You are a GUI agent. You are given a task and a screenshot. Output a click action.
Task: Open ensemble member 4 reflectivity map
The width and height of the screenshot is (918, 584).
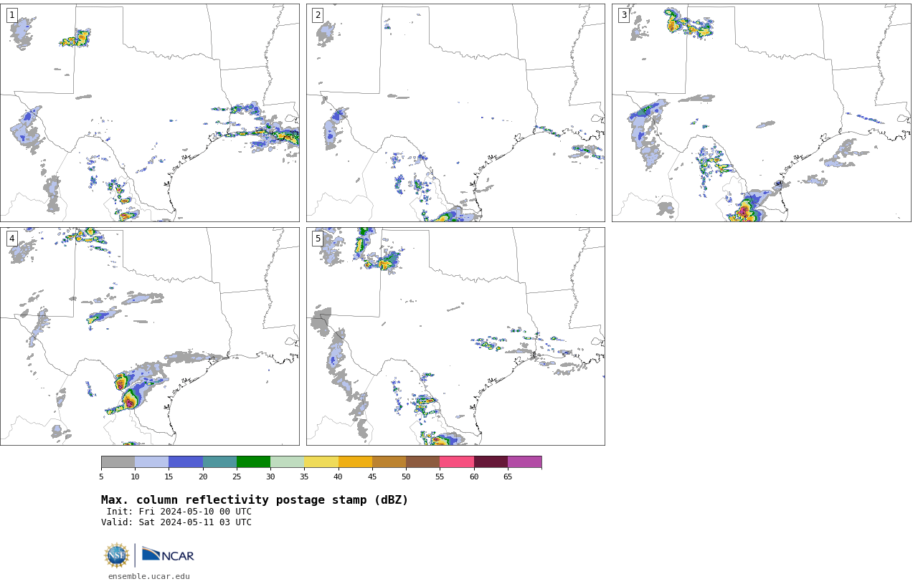click(149, 336)
